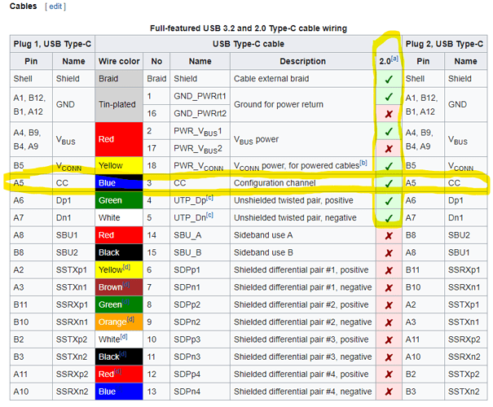Click the green check mark in the PWR_VCONN row
493x407 pixels.
click(x=389, y=166)
